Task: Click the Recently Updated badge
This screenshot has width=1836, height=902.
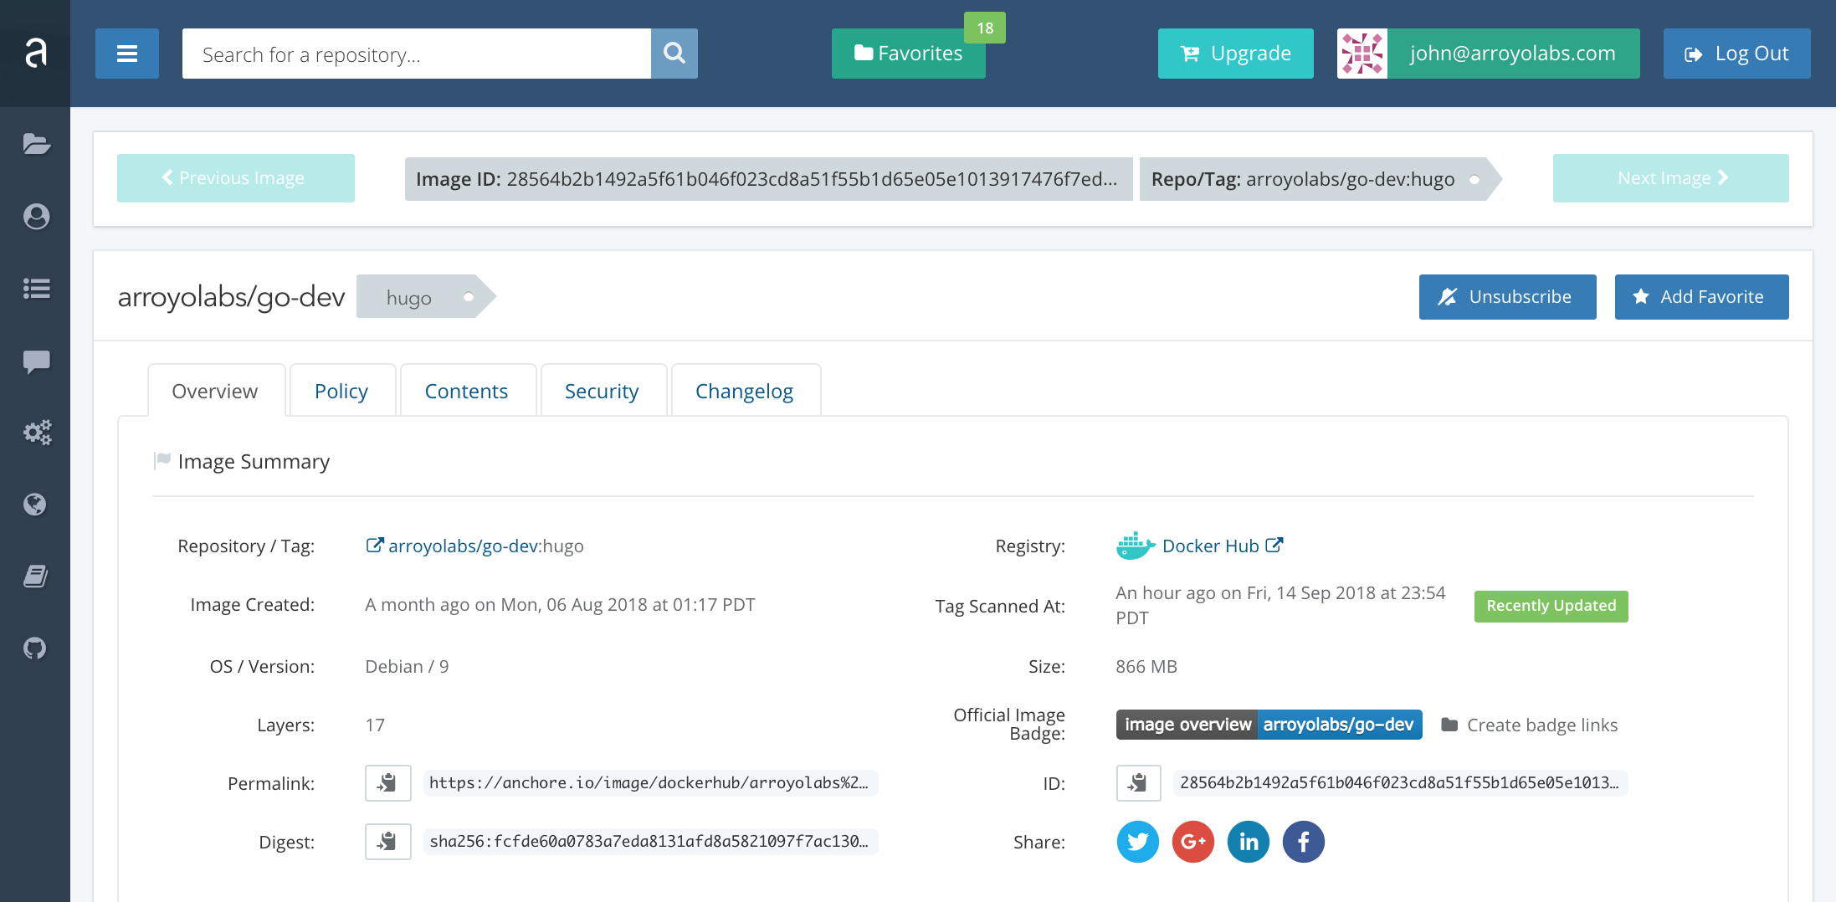Action: pyautogui.click(x=1551, y=606)
